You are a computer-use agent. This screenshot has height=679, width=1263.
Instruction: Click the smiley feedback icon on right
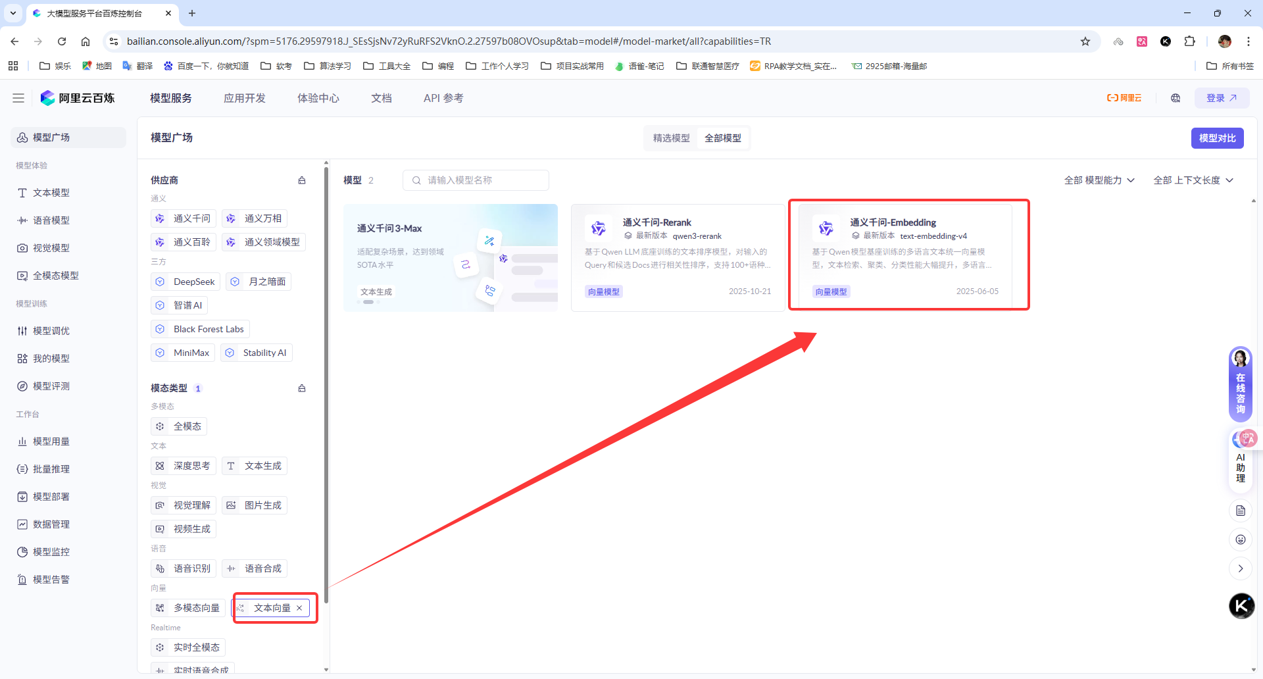pos(1241,540)
